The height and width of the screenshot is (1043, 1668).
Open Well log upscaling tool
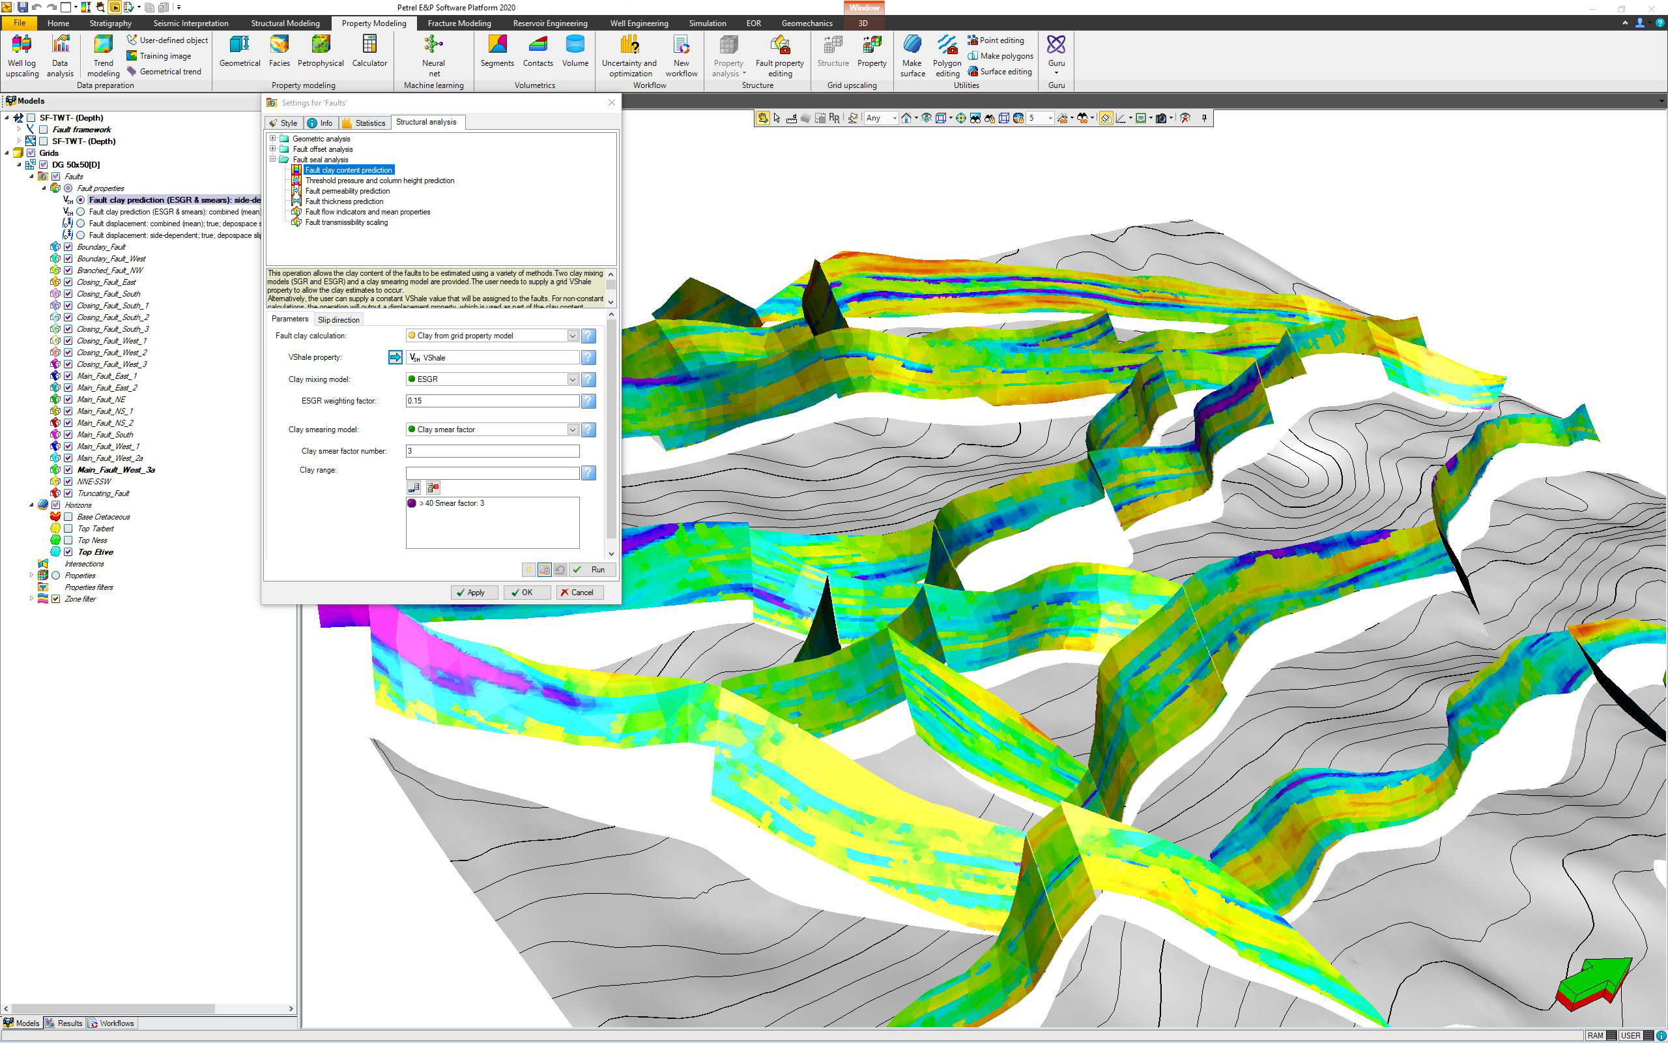coord(22,56)
